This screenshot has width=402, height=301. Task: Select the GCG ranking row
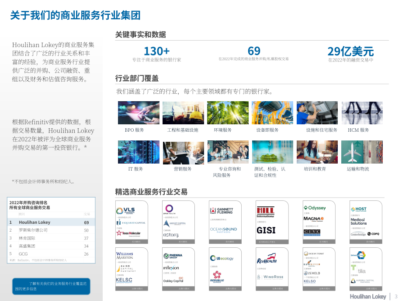[x=51, y=254]
